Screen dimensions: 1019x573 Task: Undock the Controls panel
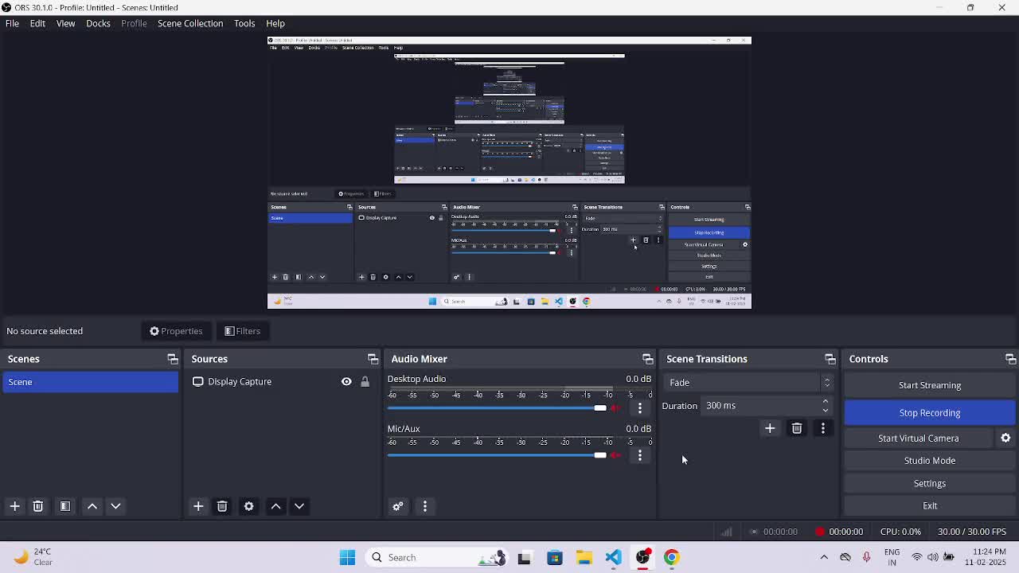coord(1010,359)
